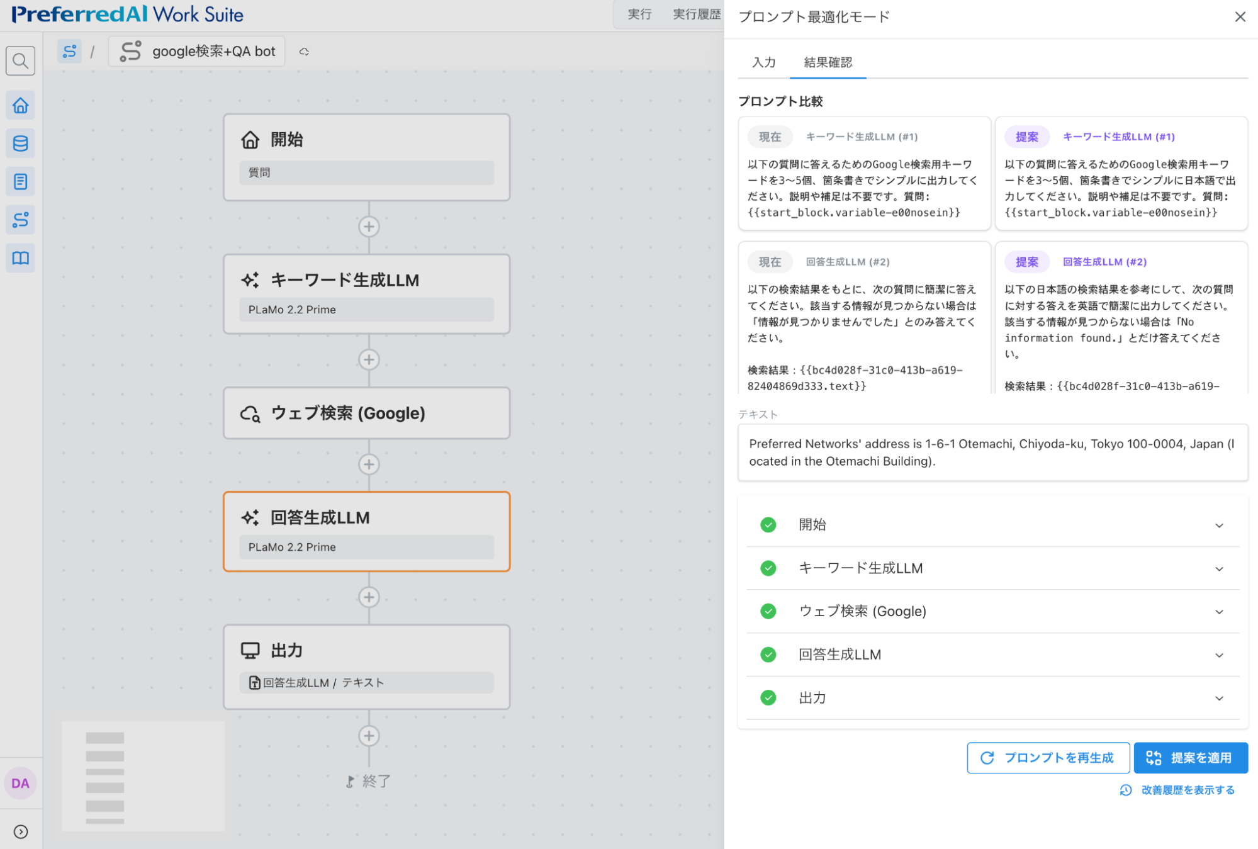The height and width of the screenshot is (849, 1258).
Task: Open the home icon in sidebar
Action: click(20, 105)
